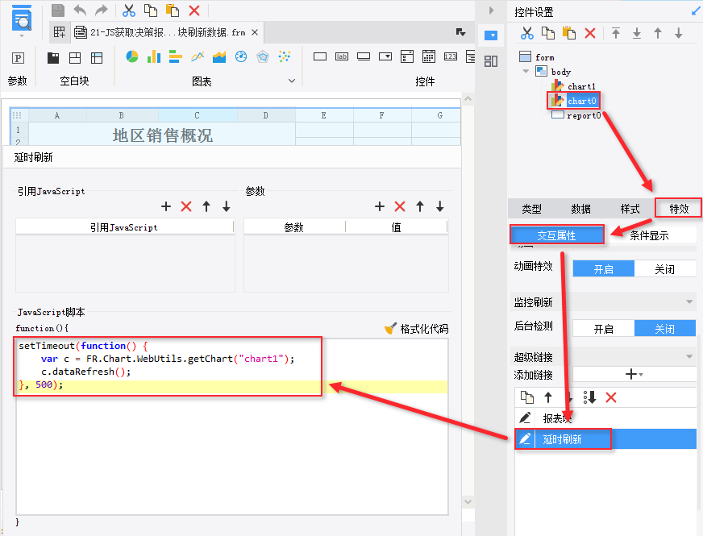This screenshot has height=536, width=703.
Task: Insert a scatter chart
Action: [285, 56]
